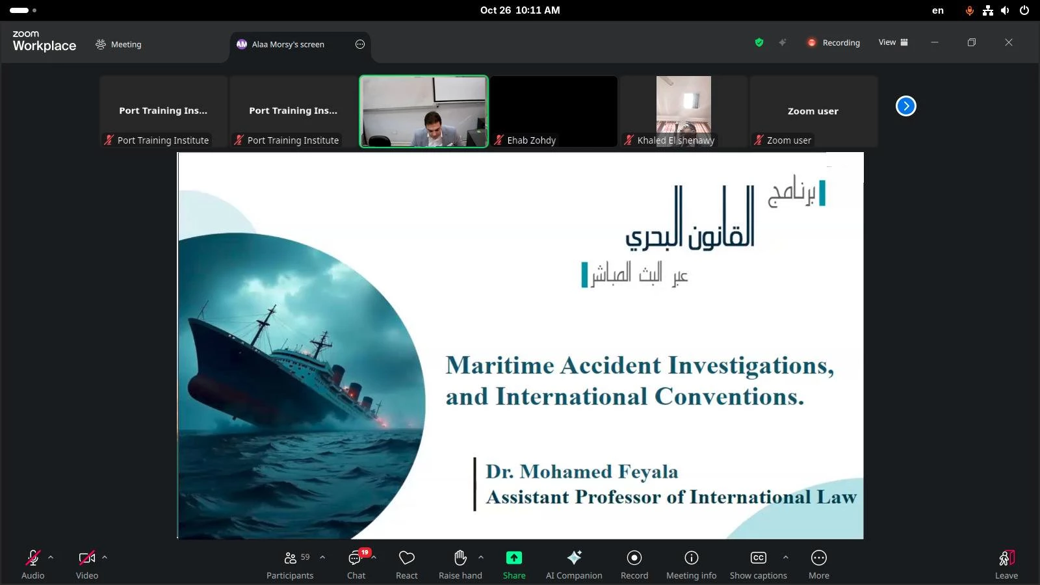Select Alaa Morsy's screen tab

(x=288, y=44)
